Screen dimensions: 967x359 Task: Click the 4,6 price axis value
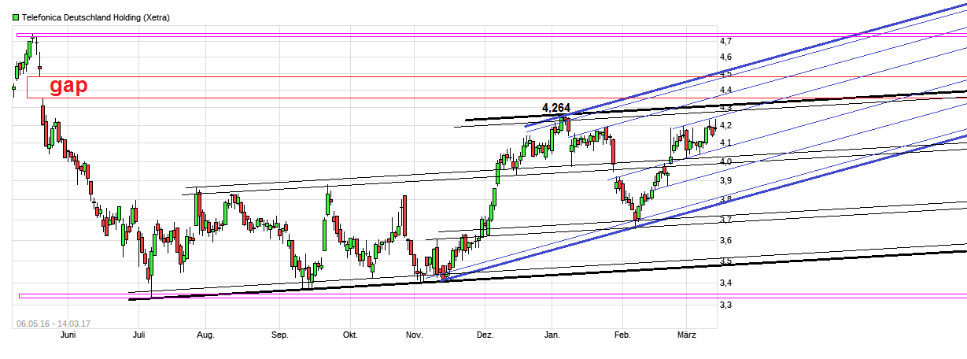click(725, 57)
